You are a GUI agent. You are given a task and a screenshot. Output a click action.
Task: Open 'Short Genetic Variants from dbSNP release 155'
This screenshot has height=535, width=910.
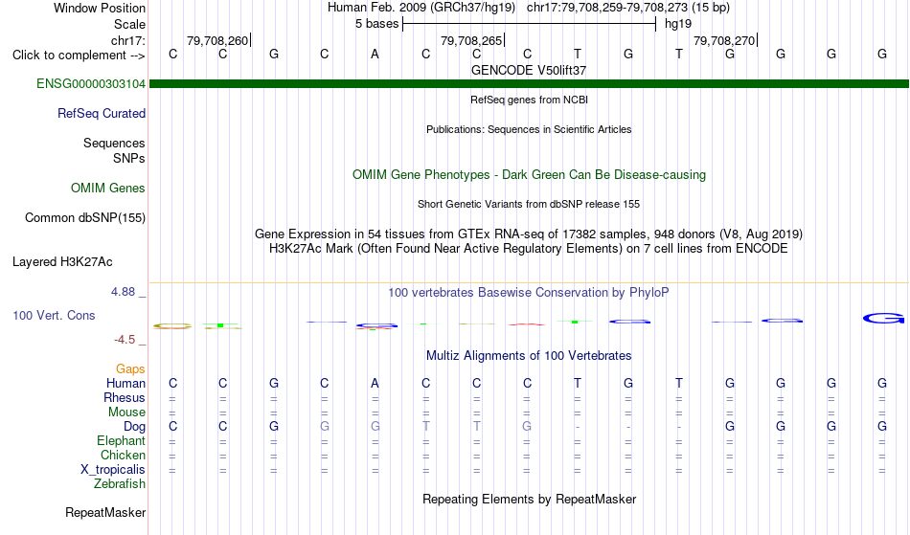point(529,204)
